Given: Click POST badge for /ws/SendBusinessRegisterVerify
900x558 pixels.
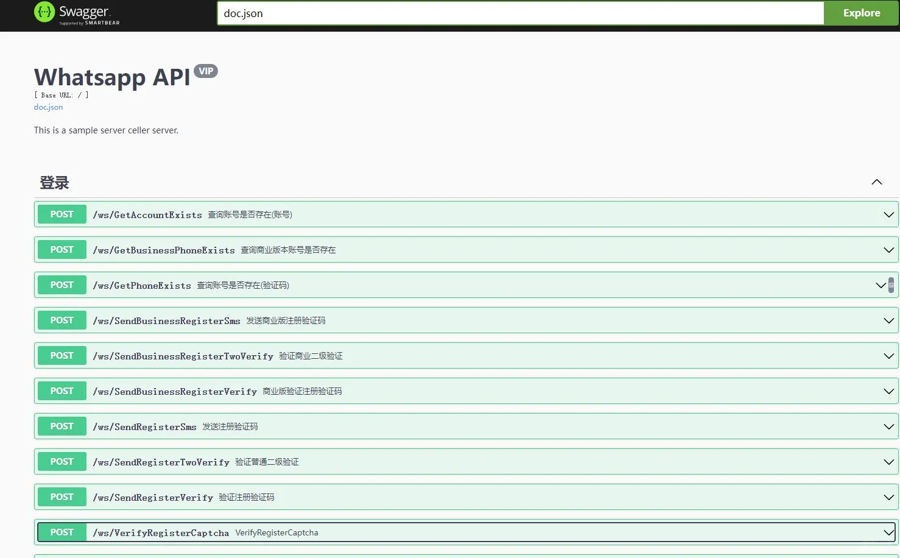Looking at the screenshot, I should coord(62,391).
